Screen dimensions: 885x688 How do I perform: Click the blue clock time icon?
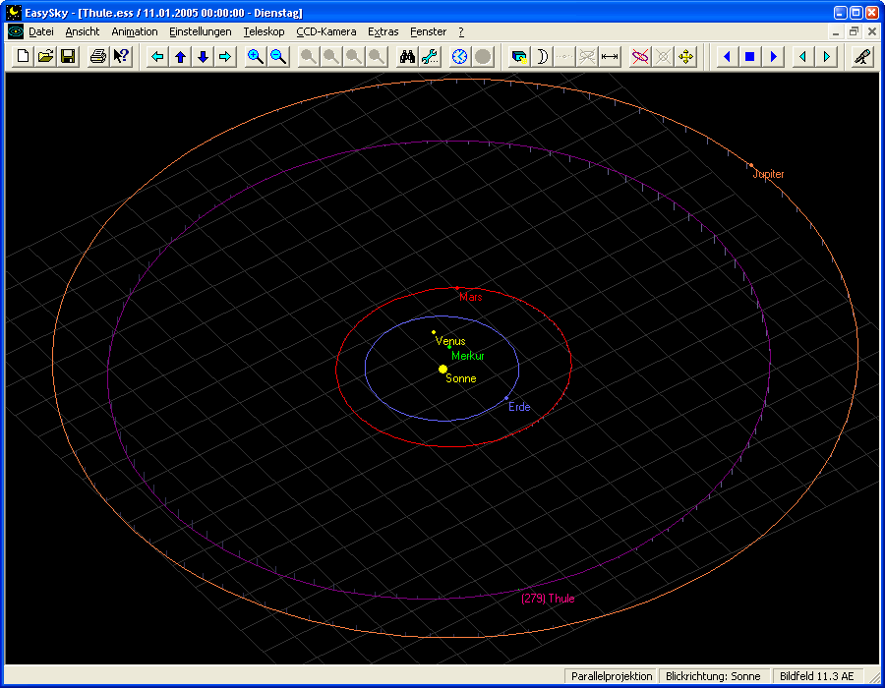point(459,57)
